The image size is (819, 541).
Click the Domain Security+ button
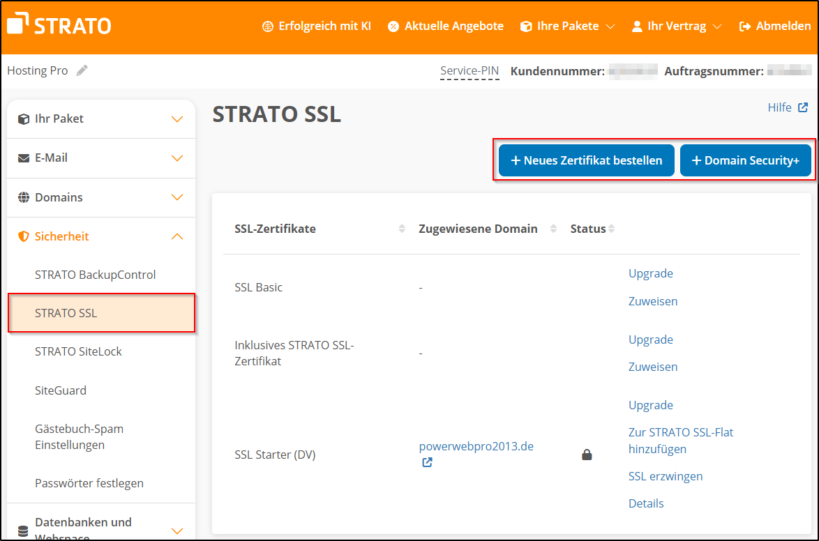tap(745, 160)
